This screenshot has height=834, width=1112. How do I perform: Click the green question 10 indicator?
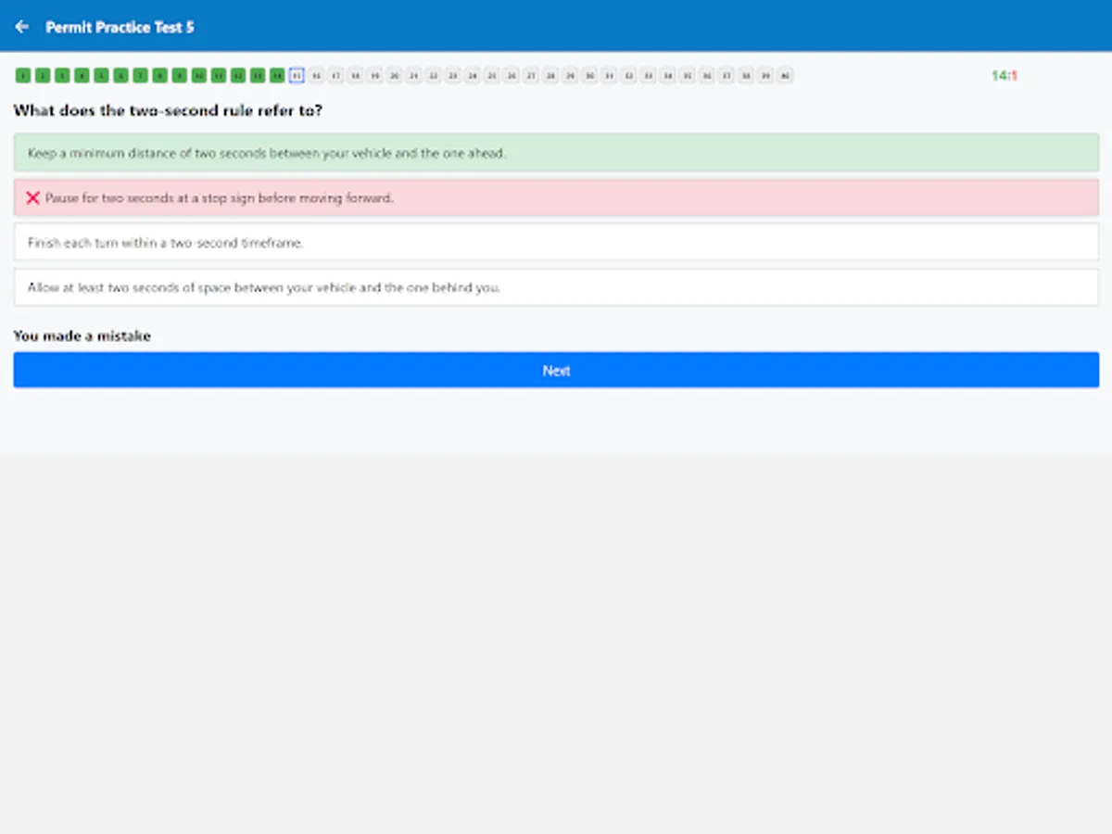tap(198, 76)
